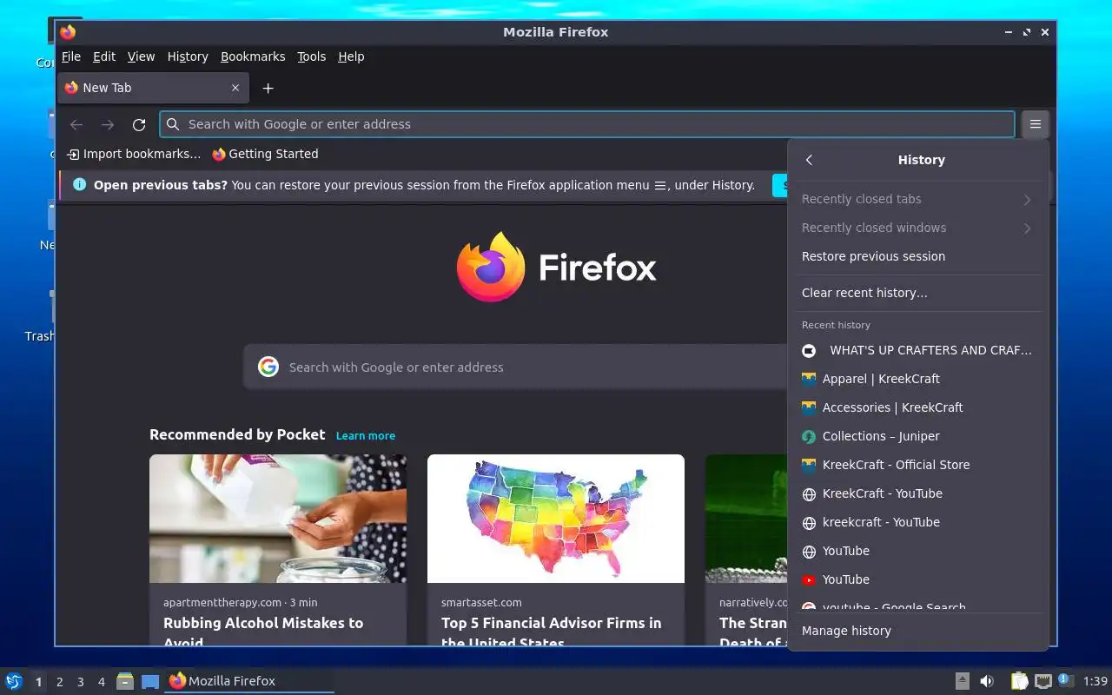Open the clipboard manager tray icon
This screenshot has height=695, width=1112.
[x=1019, y=681]
